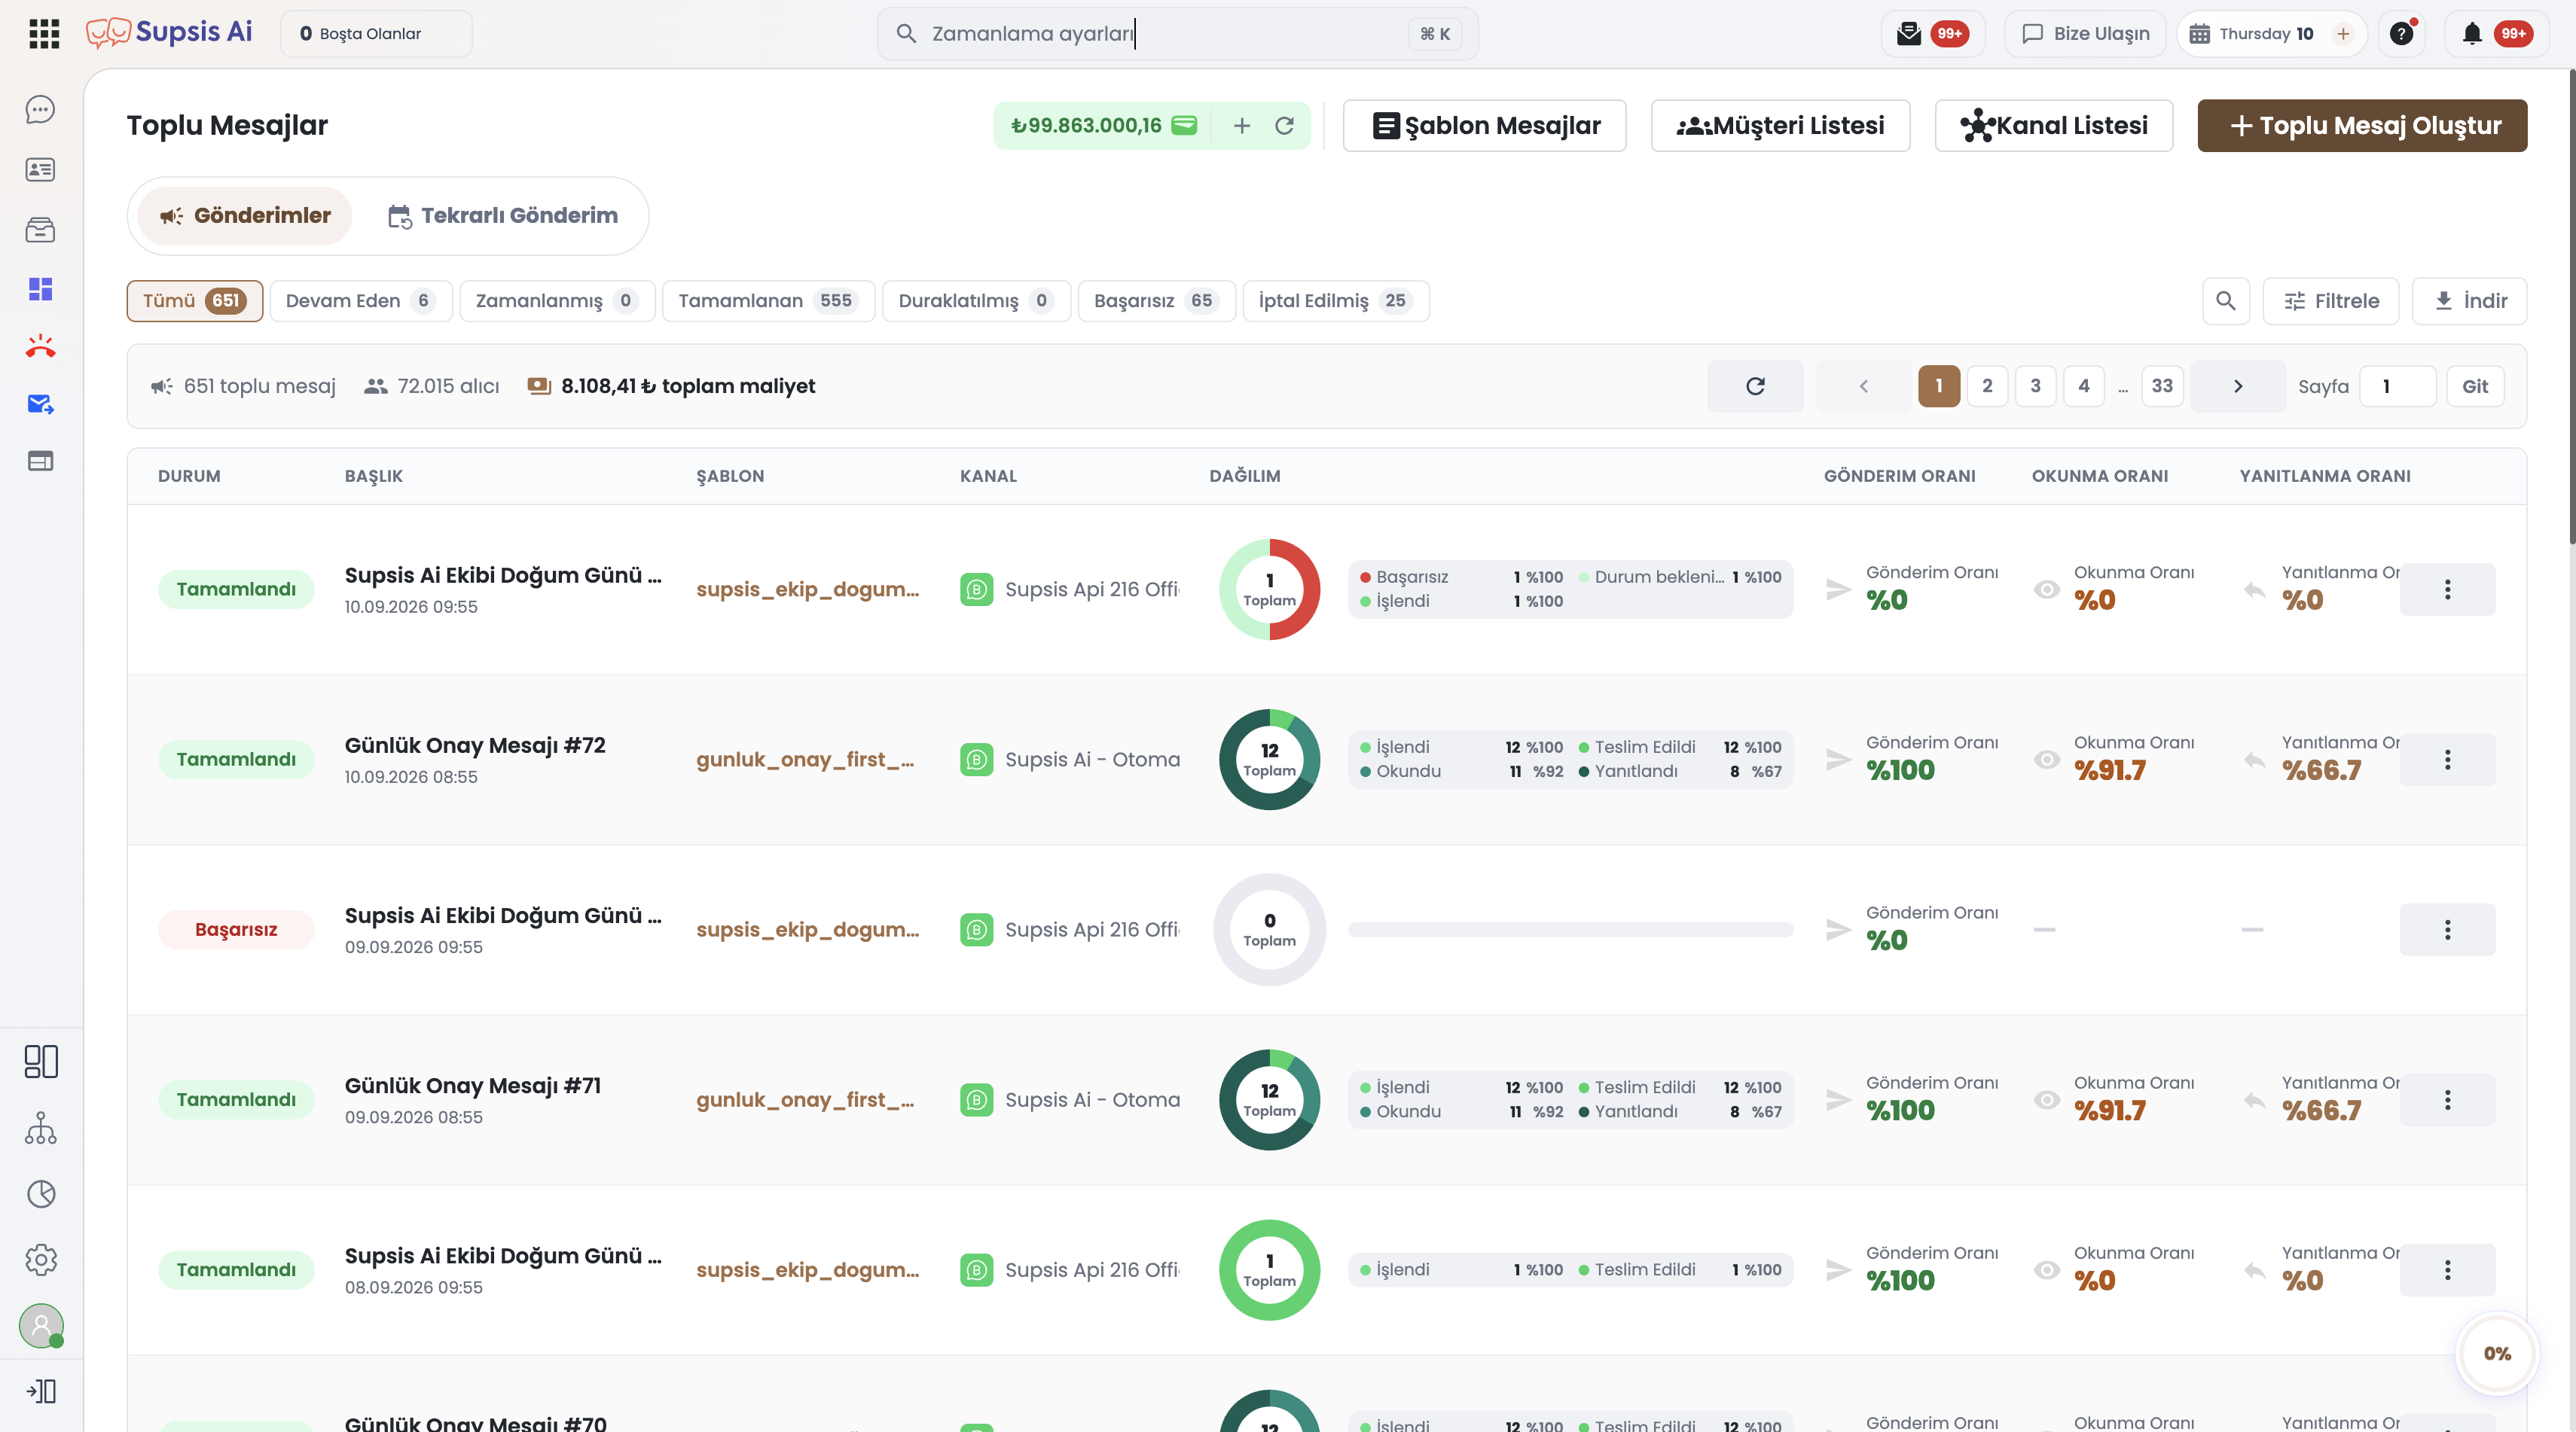Focus the top search field
This screenshot has width=2576, height=1432.
1177,34
